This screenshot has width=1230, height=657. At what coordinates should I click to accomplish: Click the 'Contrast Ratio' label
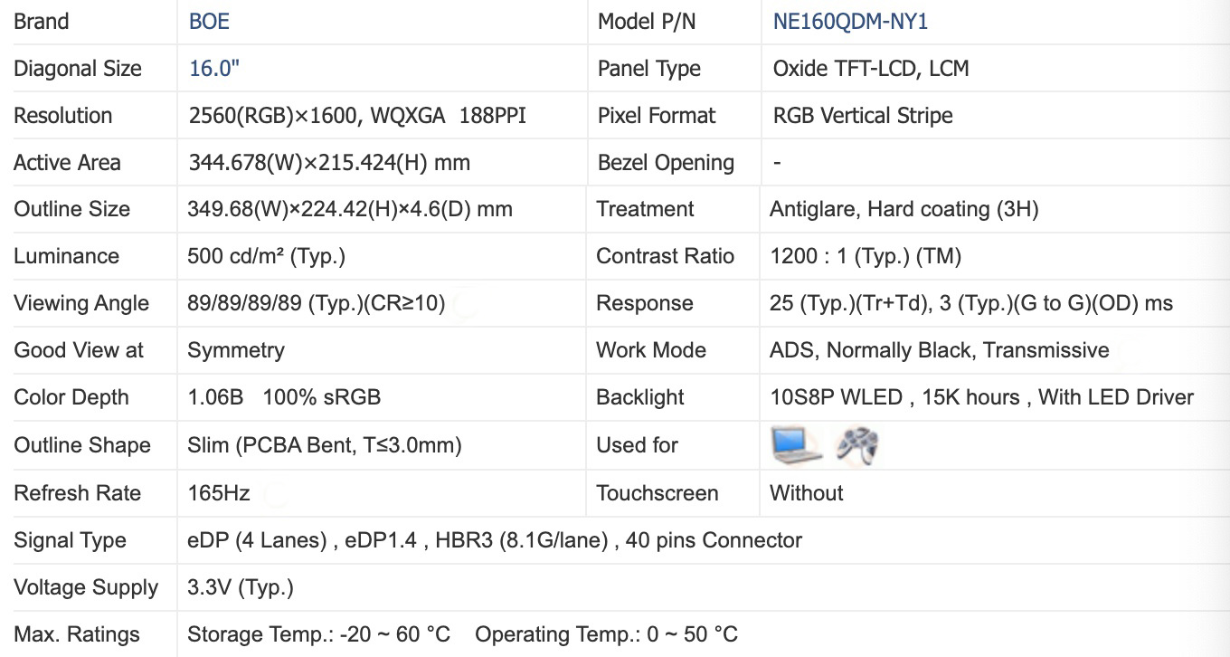pos(665,256)
